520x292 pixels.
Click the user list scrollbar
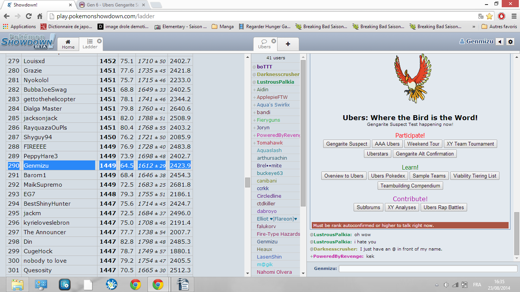tap(303, 133)
